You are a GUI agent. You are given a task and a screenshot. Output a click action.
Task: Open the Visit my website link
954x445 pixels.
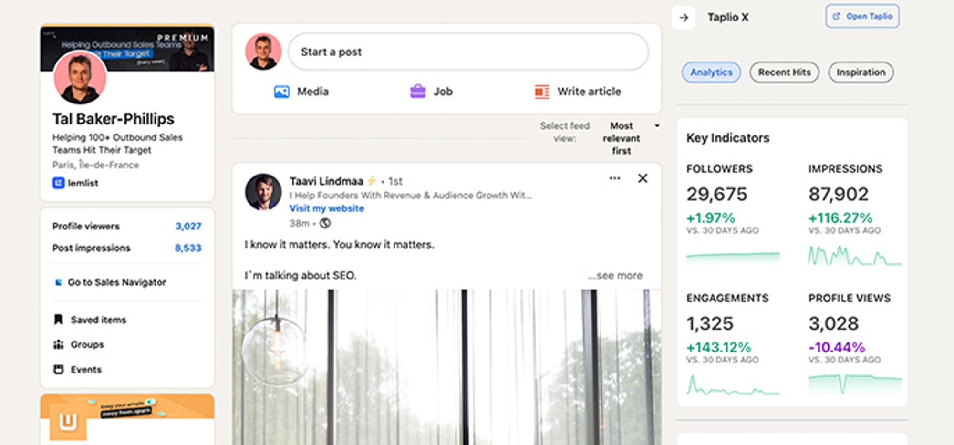pos(327,208)
